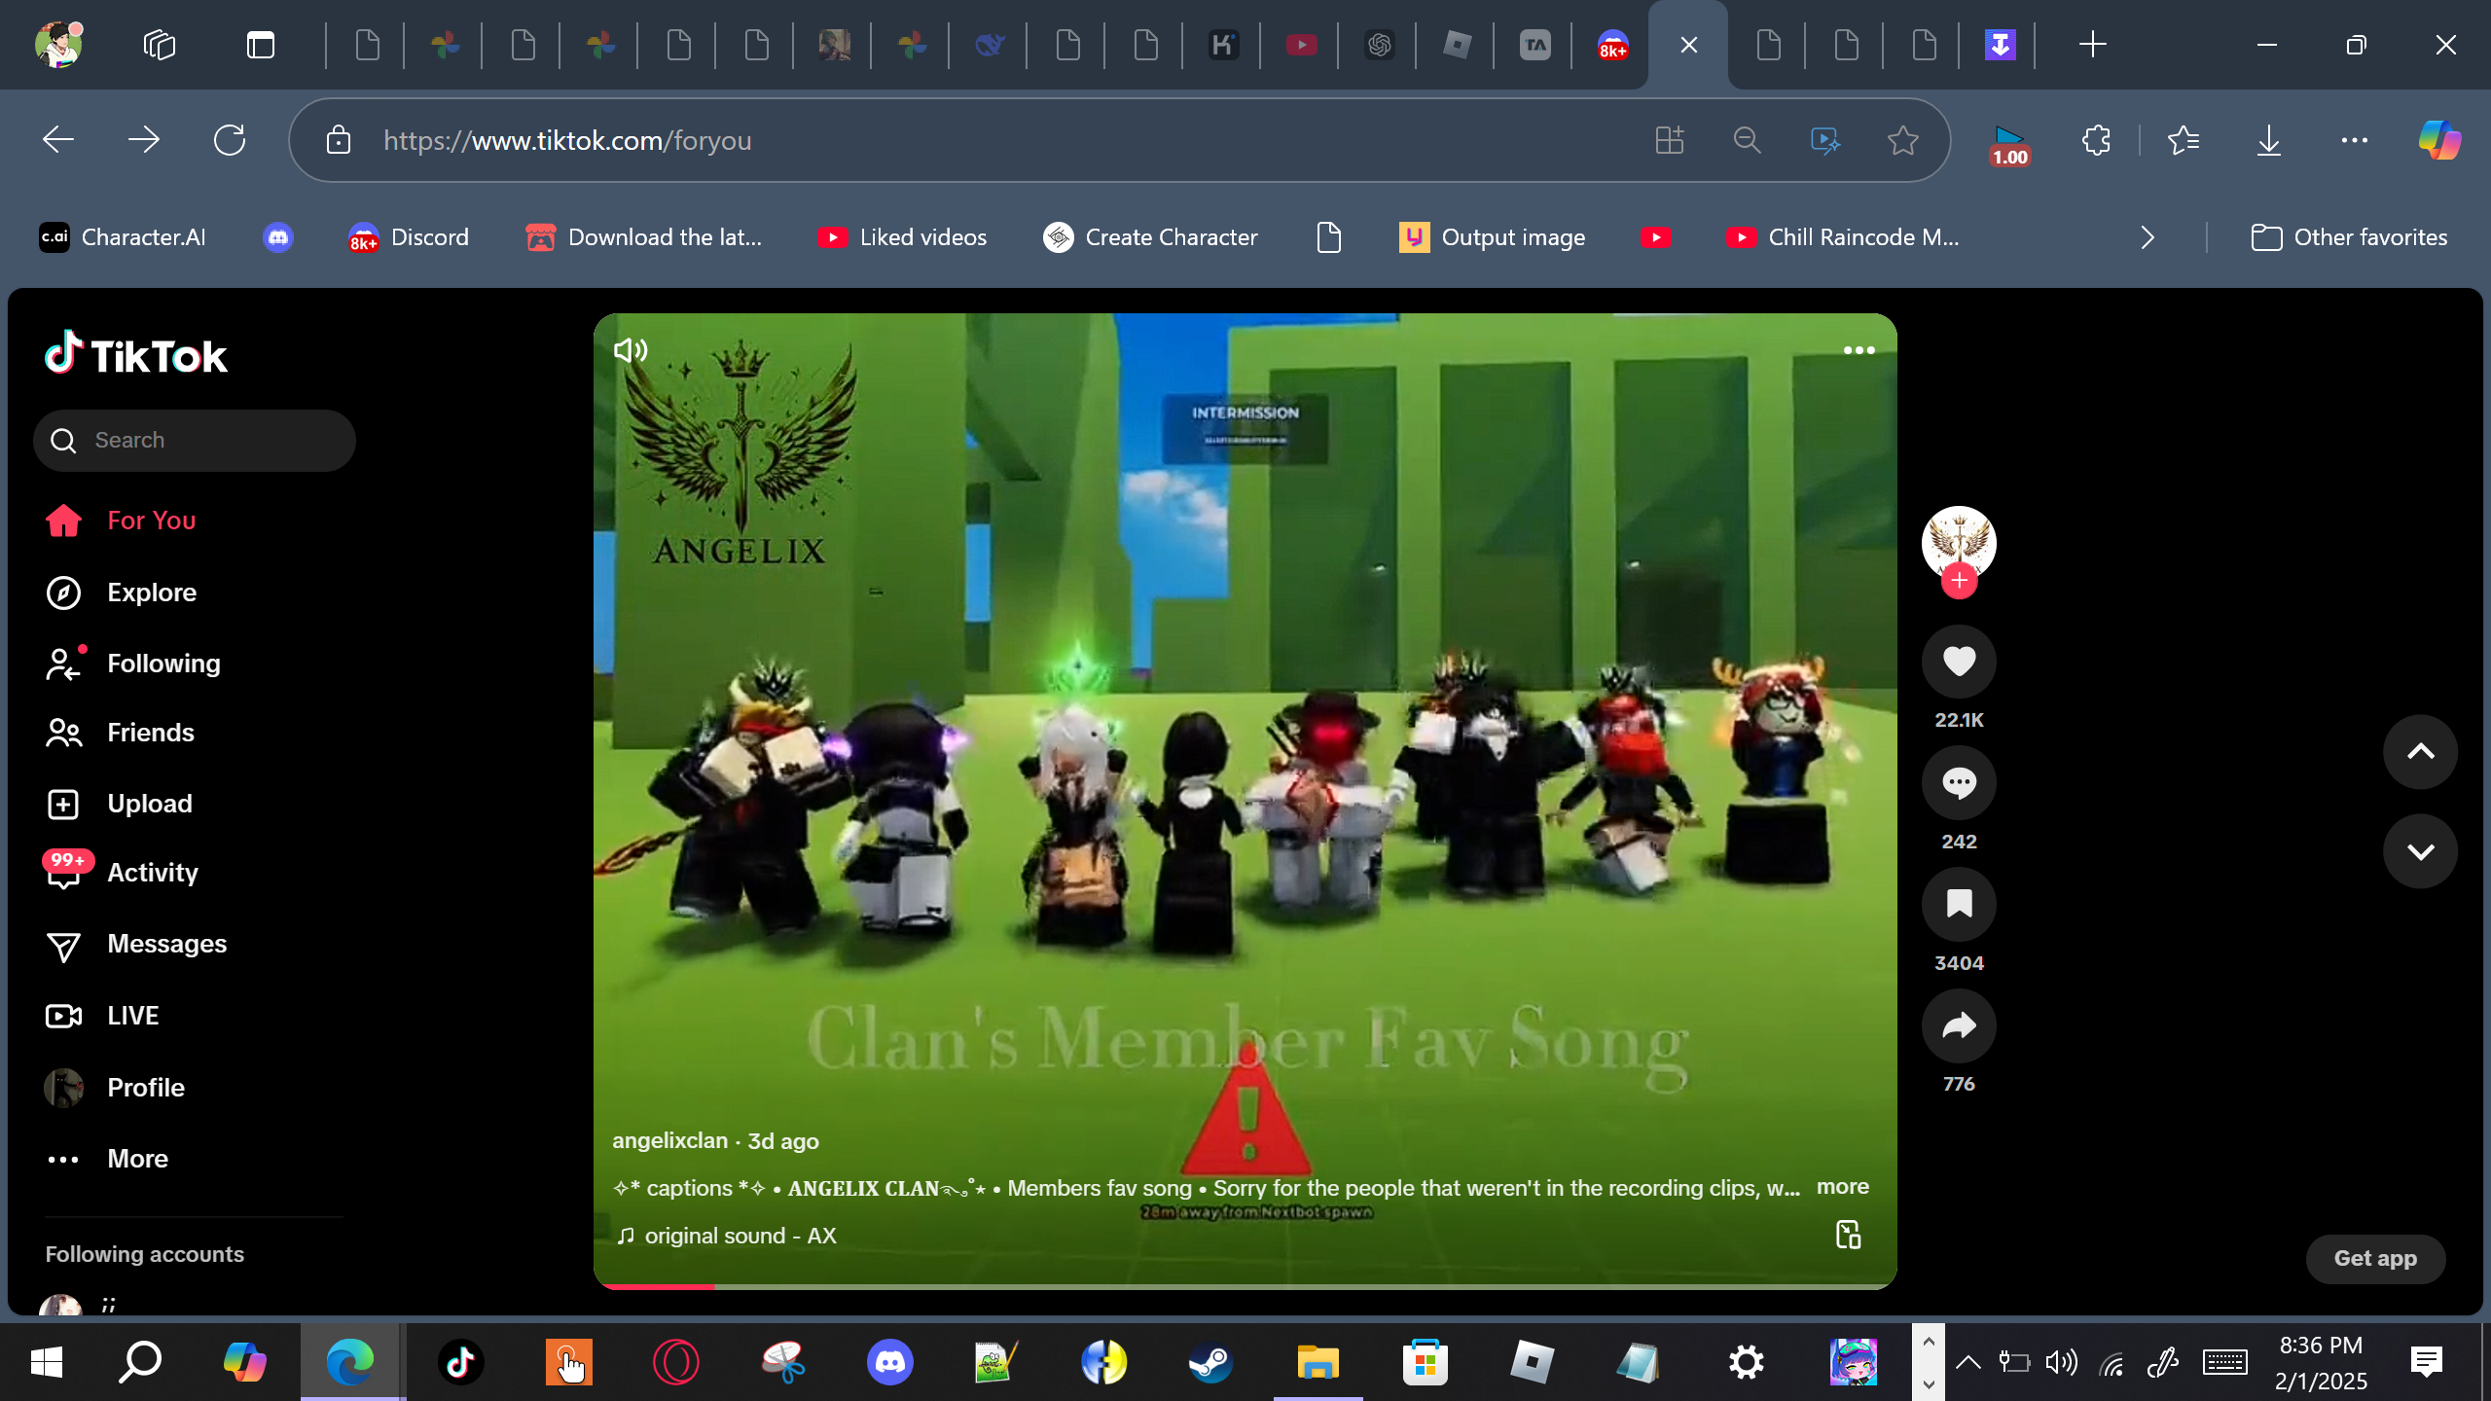Expand caption with the more link
2491x1401 pixels.
[x=1842, y=1187]
